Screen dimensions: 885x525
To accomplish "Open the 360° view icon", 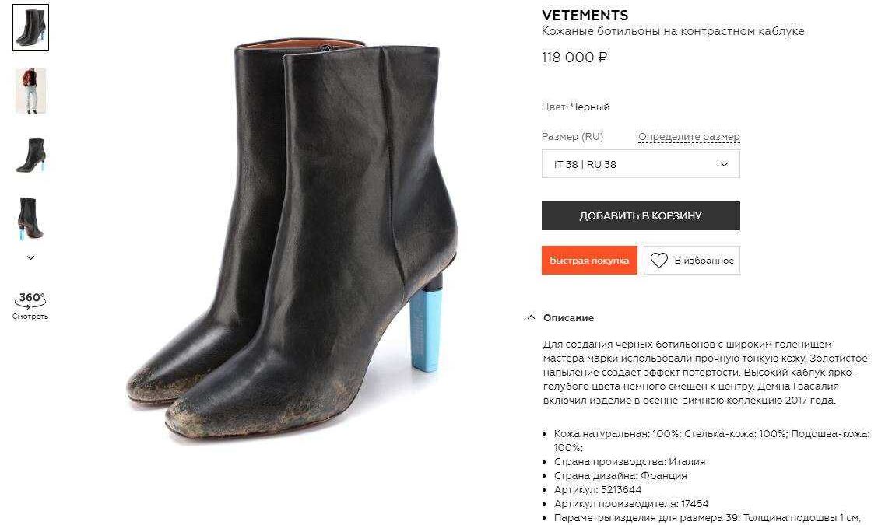I will pos(30,299).
